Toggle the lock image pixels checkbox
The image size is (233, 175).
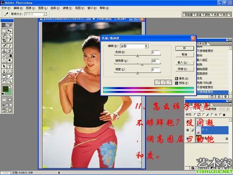click(x=204, y=114)
